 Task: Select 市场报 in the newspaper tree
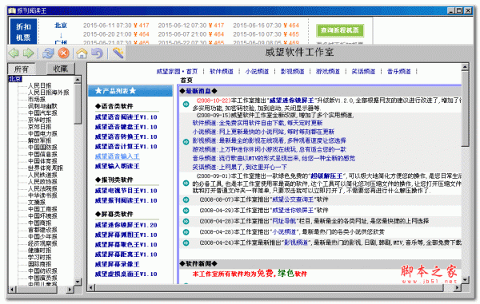[37, 100]
